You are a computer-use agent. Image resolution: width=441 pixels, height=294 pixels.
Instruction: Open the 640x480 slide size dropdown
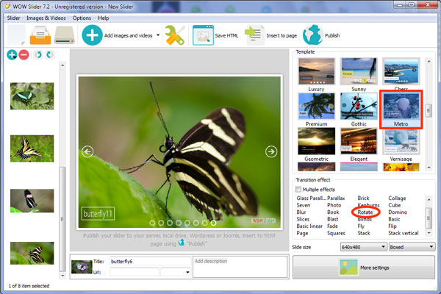363,247
